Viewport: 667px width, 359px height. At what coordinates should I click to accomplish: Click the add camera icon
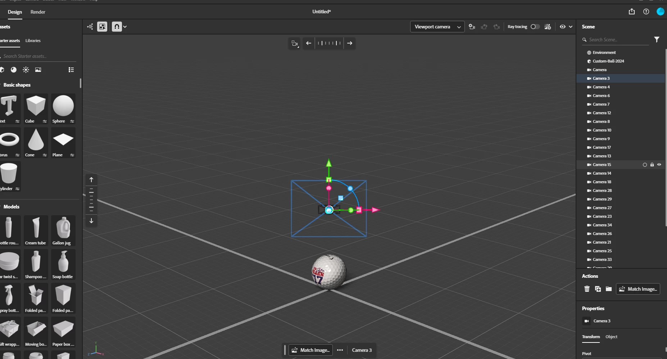tap(472, 27)
